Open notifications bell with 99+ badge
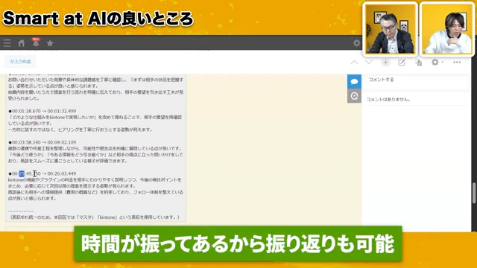 coord(36,42)
